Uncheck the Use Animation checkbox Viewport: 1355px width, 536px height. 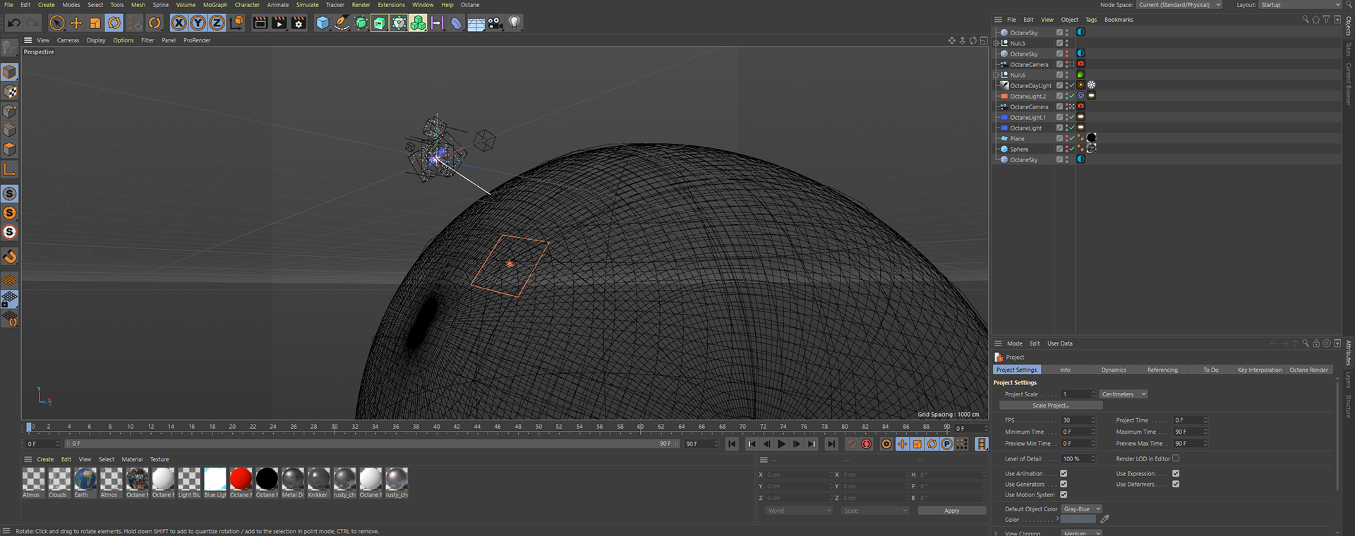pos(1064,473)
